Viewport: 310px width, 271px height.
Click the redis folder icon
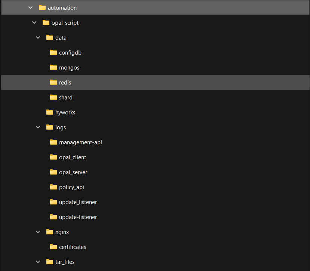click(x=53, y=82)
